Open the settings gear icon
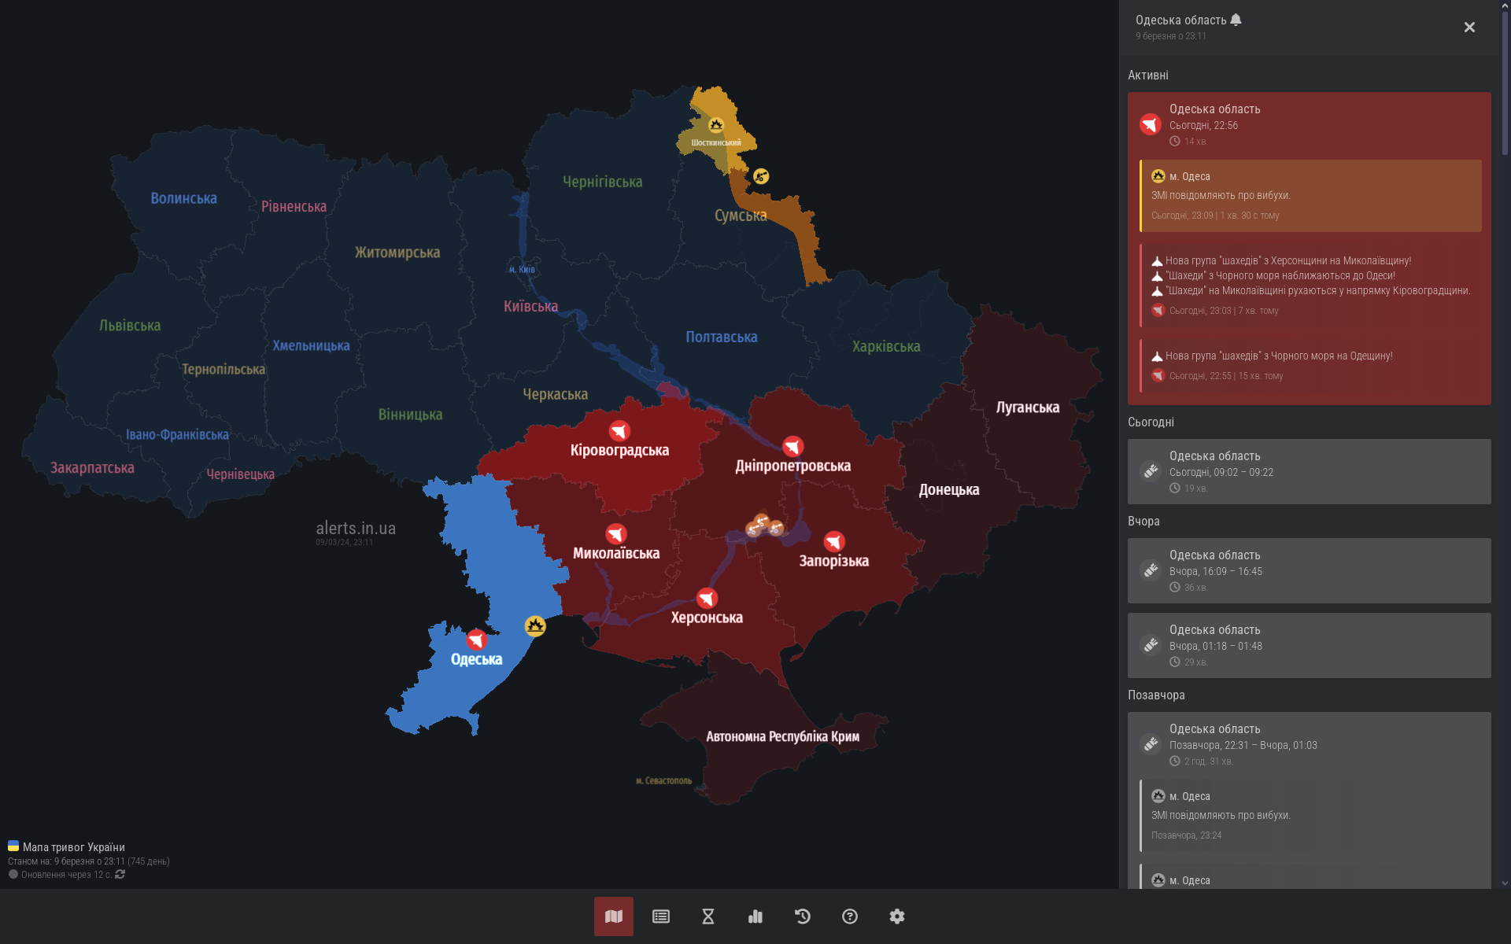1511x944 pixels. [897, 916]
